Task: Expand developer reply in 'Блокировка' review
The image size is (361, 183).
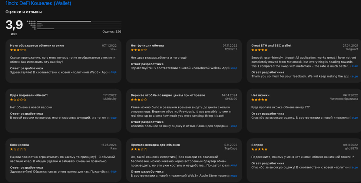Action: [x=113, y=171]
